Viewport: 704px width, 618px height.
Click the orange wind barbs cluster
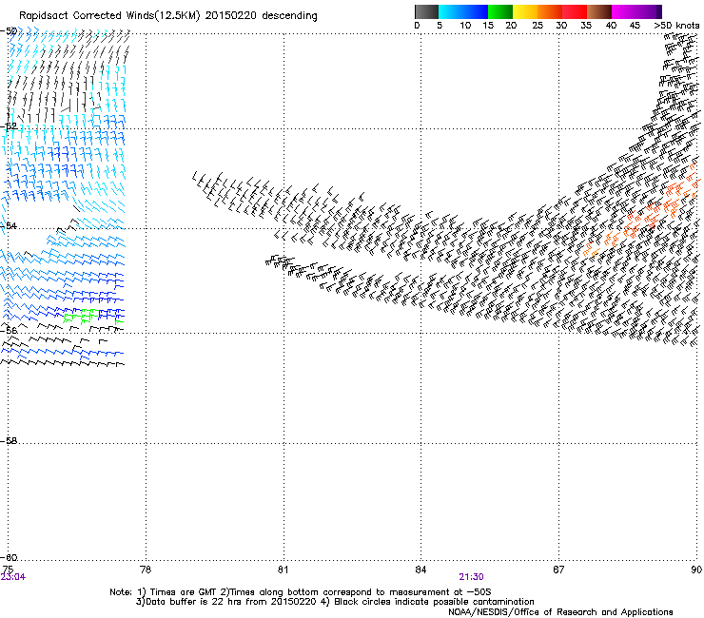coord(642,211)
